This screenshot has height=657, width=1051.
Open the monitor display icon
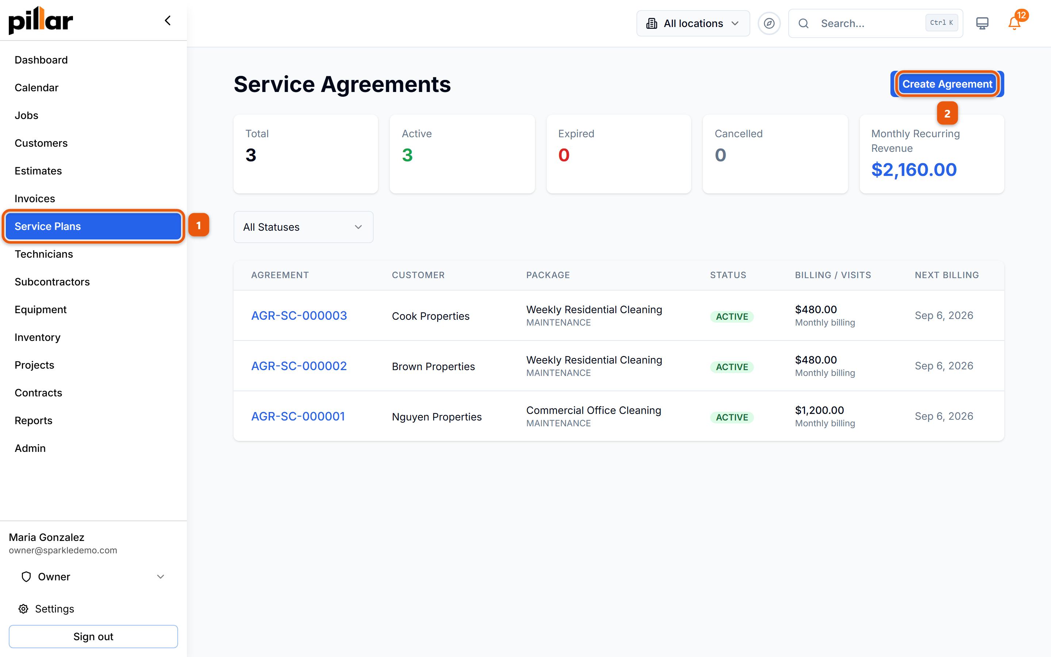point(982,23)
